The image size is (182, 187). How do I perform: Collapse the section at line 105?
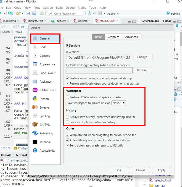pyautogui.click(x=12, y=104)
